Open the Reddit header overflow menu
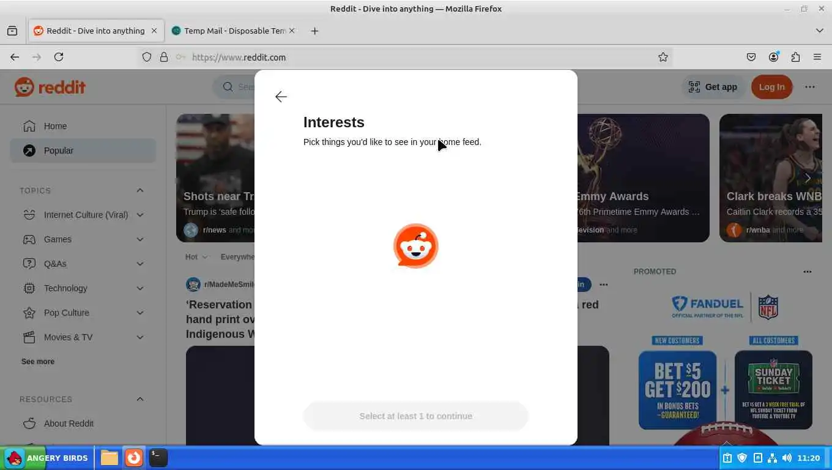Image resolution: width=832 pixels, height=470 pixels. click(810, 87)
